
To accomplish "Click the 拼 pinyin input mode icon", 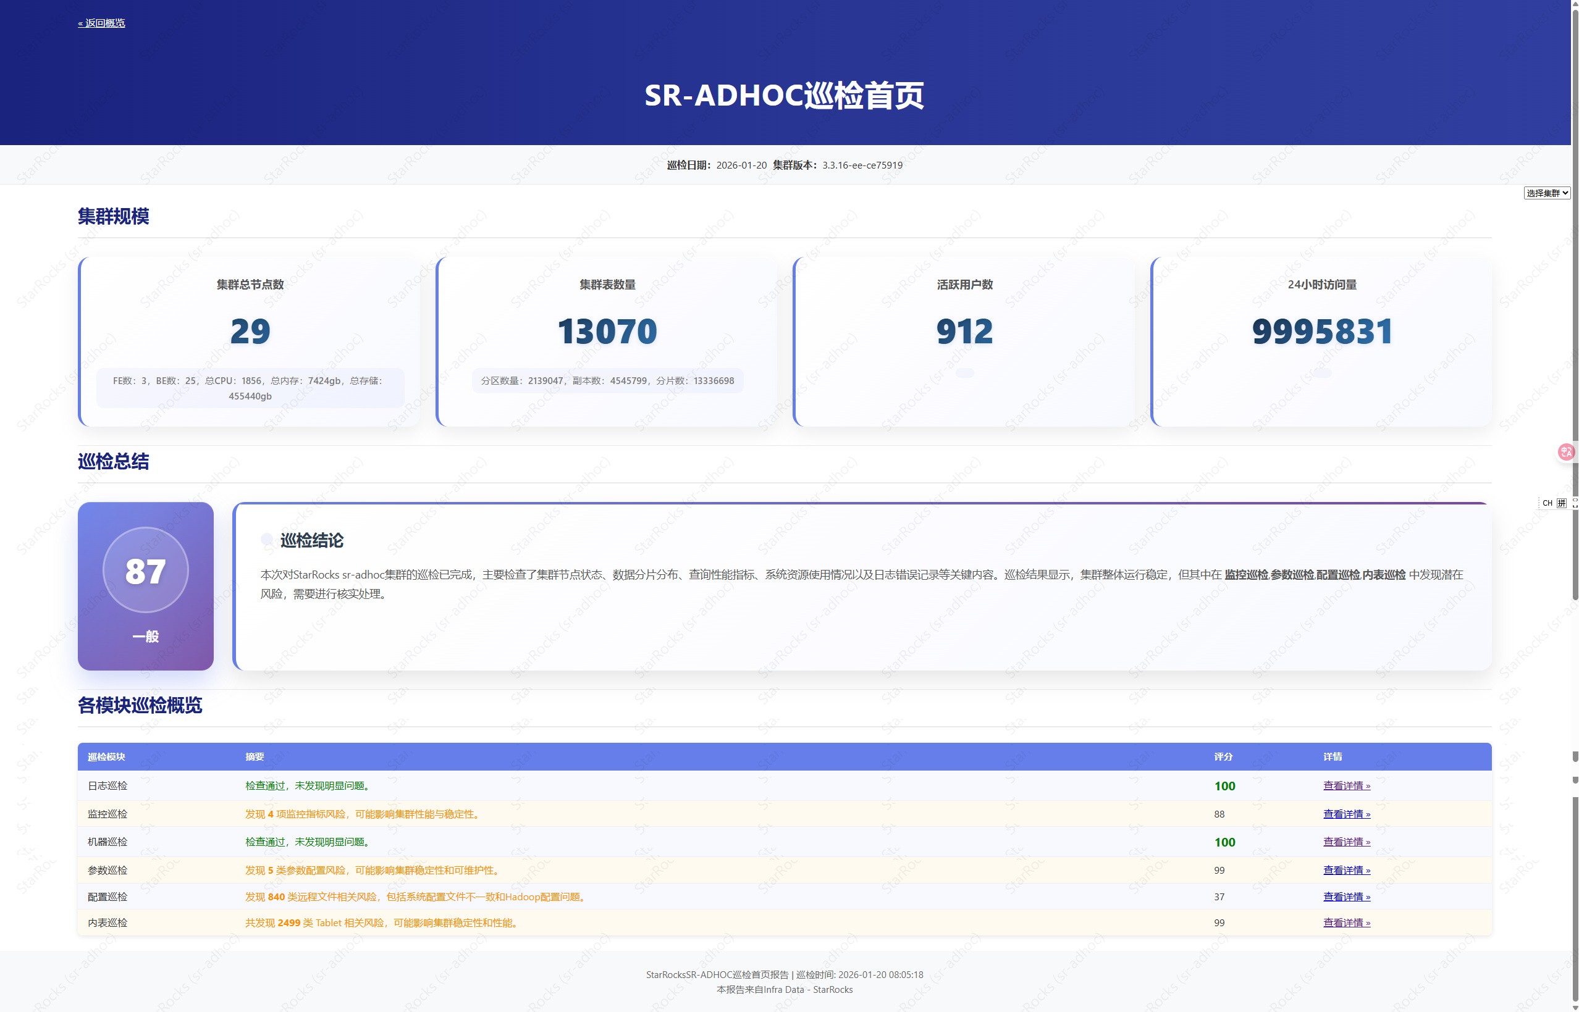I will 1561,503.
